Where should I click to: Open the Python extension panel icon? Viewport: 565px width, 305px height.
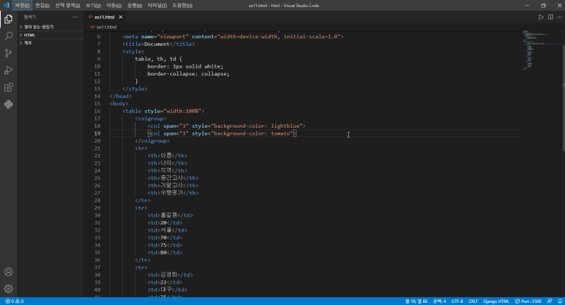8,104
